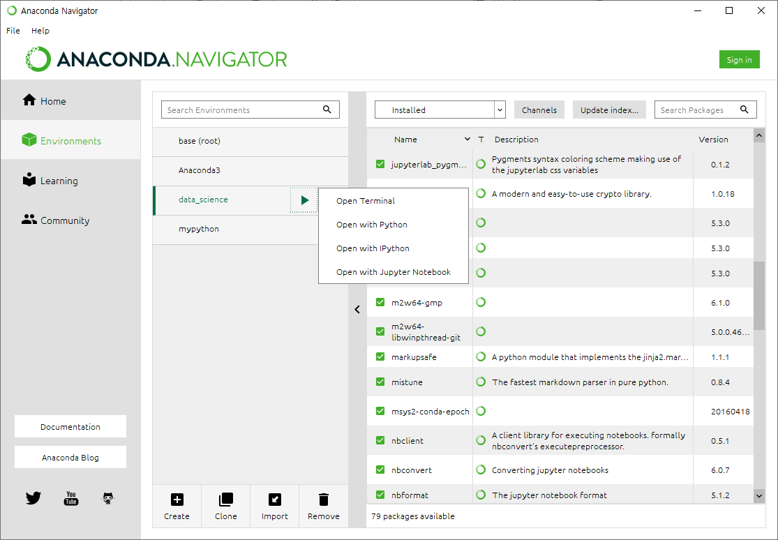Click the nbformat package type icon
The width and height of the screenshot is (778, 540).
[x=480, y=495]
